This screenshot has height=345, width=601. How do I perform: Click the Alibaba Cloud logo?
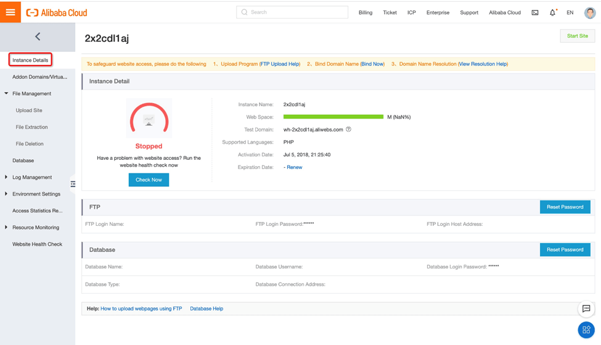pos(57,12)
